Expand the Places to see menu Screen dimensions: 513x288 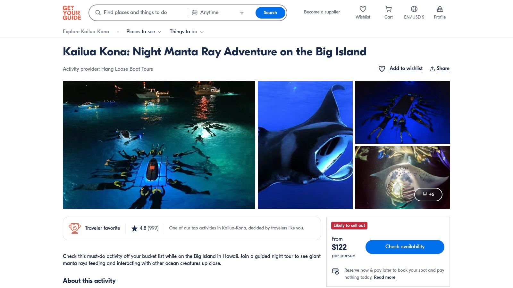tap(144, 32)
